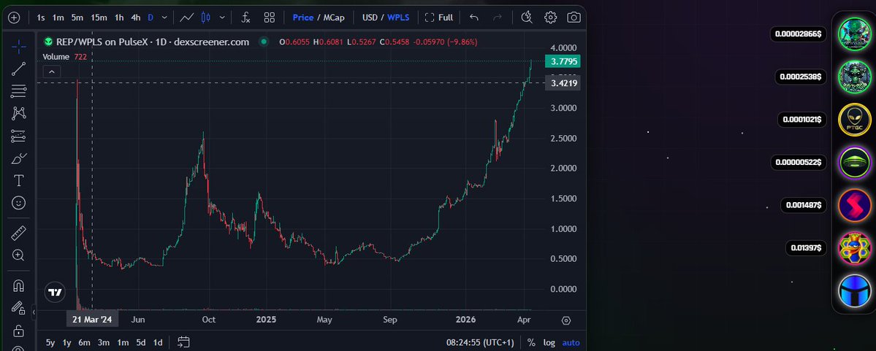
Task: Click the red S token icon
Action: point(855,205)
